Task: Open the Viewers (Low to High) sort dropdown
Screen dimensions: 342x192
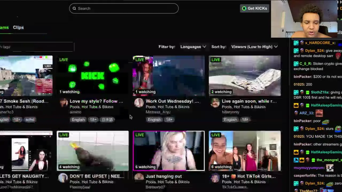Action: (x=254, y=47)
